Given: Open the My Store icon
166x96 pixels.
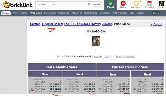Looking at the screenshot, I should (x=150, y=3).
